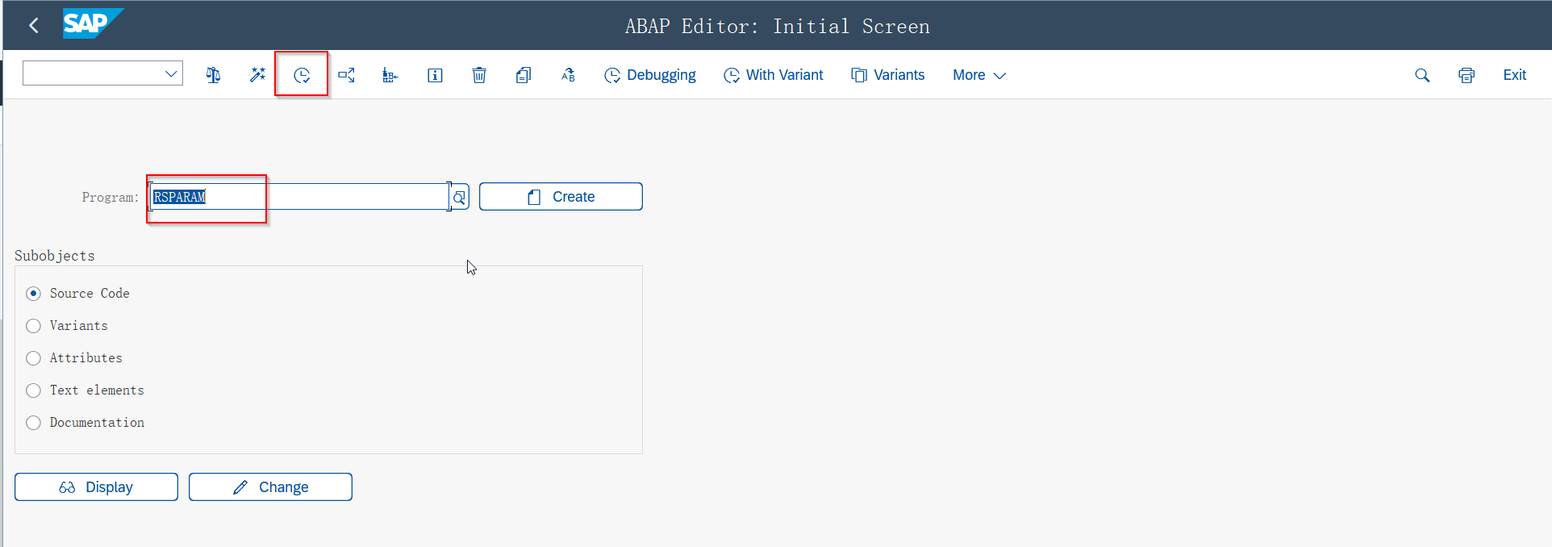Open the command field dropdown
This screenshot has width=1552, height=547.
171,74
